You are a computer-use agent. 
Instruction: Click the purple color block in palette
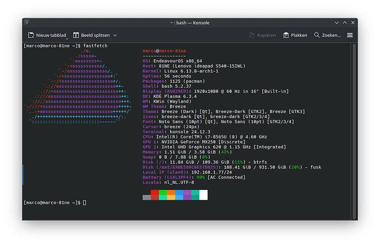pyautogui.click(x=187, y=195)
